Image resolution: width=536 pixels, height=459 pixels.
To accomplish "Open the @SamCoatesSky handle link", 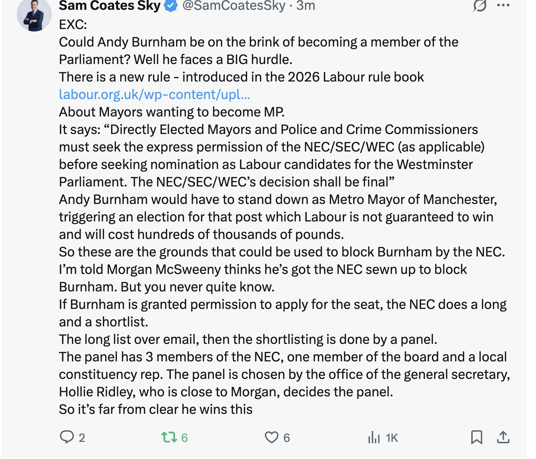I will pyautogui.click(x=234, y=6).
